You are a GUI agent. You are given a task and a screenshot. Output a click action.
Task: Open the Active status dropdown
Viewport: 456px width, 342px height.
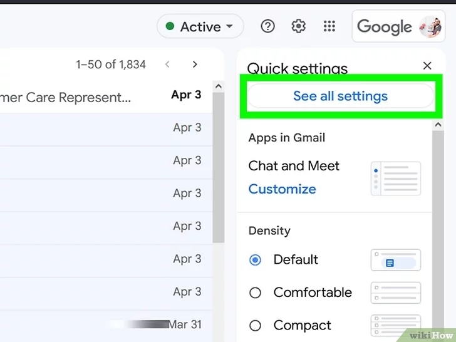click(200, 26)
